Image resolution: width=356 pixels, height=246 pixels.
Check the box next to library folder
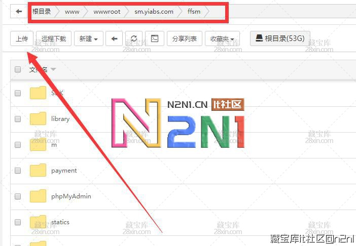point(18,119)
